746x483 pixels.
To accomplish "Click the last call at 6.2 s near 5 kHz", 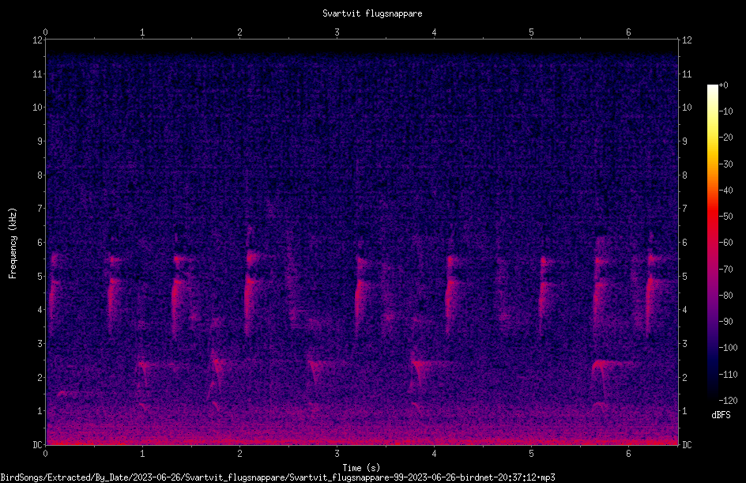I will 654,290.
